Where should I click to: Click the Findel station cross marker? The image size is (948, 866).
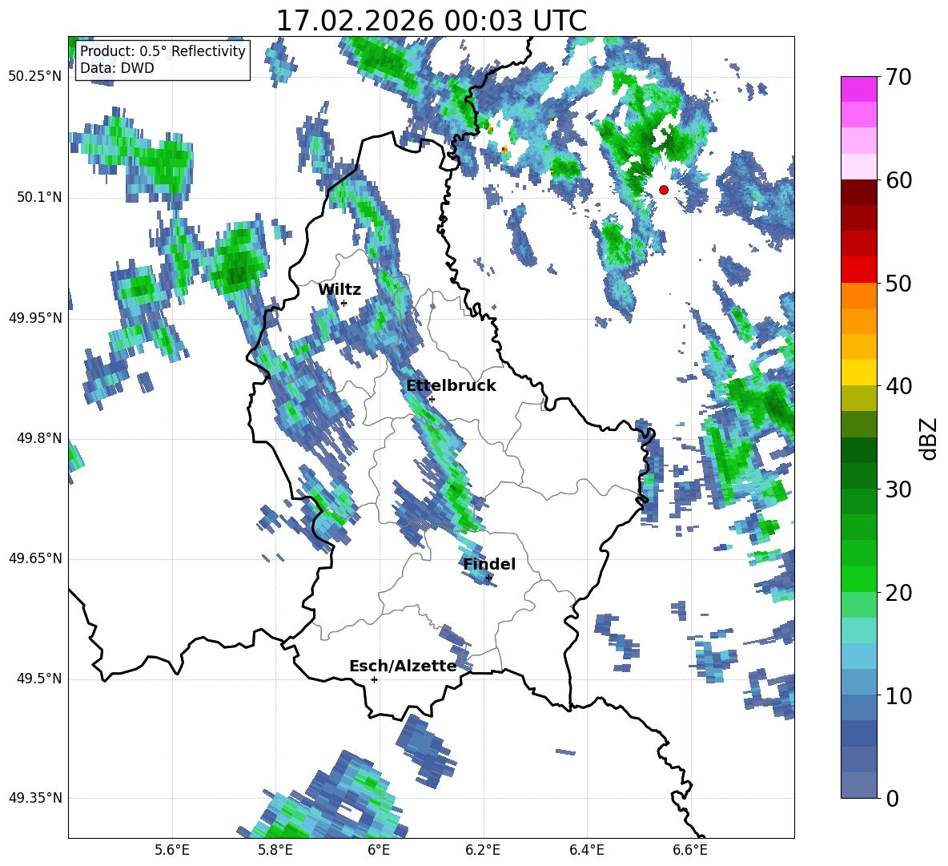click(x=488, y=578)
